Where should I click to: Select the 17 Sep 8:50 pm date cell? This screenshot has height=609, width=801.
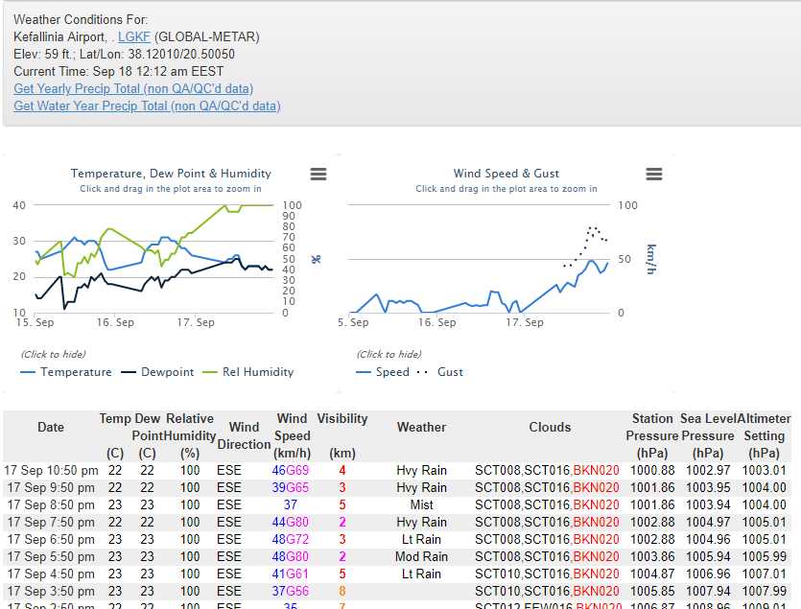(51, 504)
